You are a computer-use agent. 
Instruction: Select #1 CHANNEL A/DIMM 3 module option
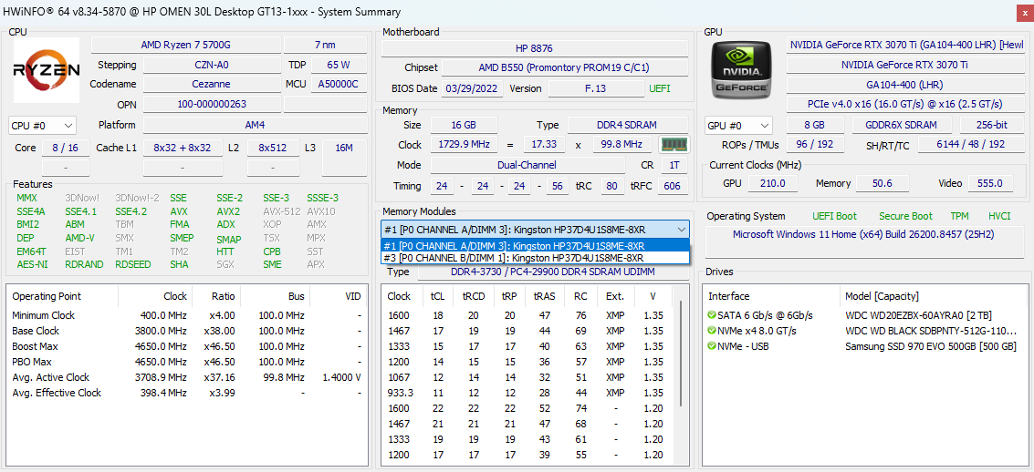click(536, 245)
